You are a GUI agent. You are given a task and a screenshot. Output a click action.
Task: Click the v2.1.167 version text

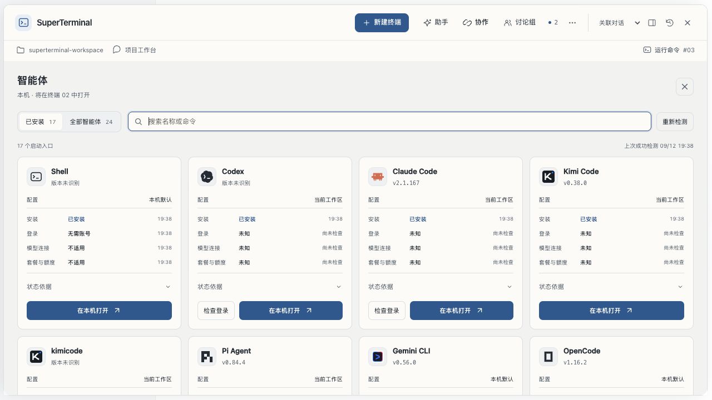(x=406, y=183)
